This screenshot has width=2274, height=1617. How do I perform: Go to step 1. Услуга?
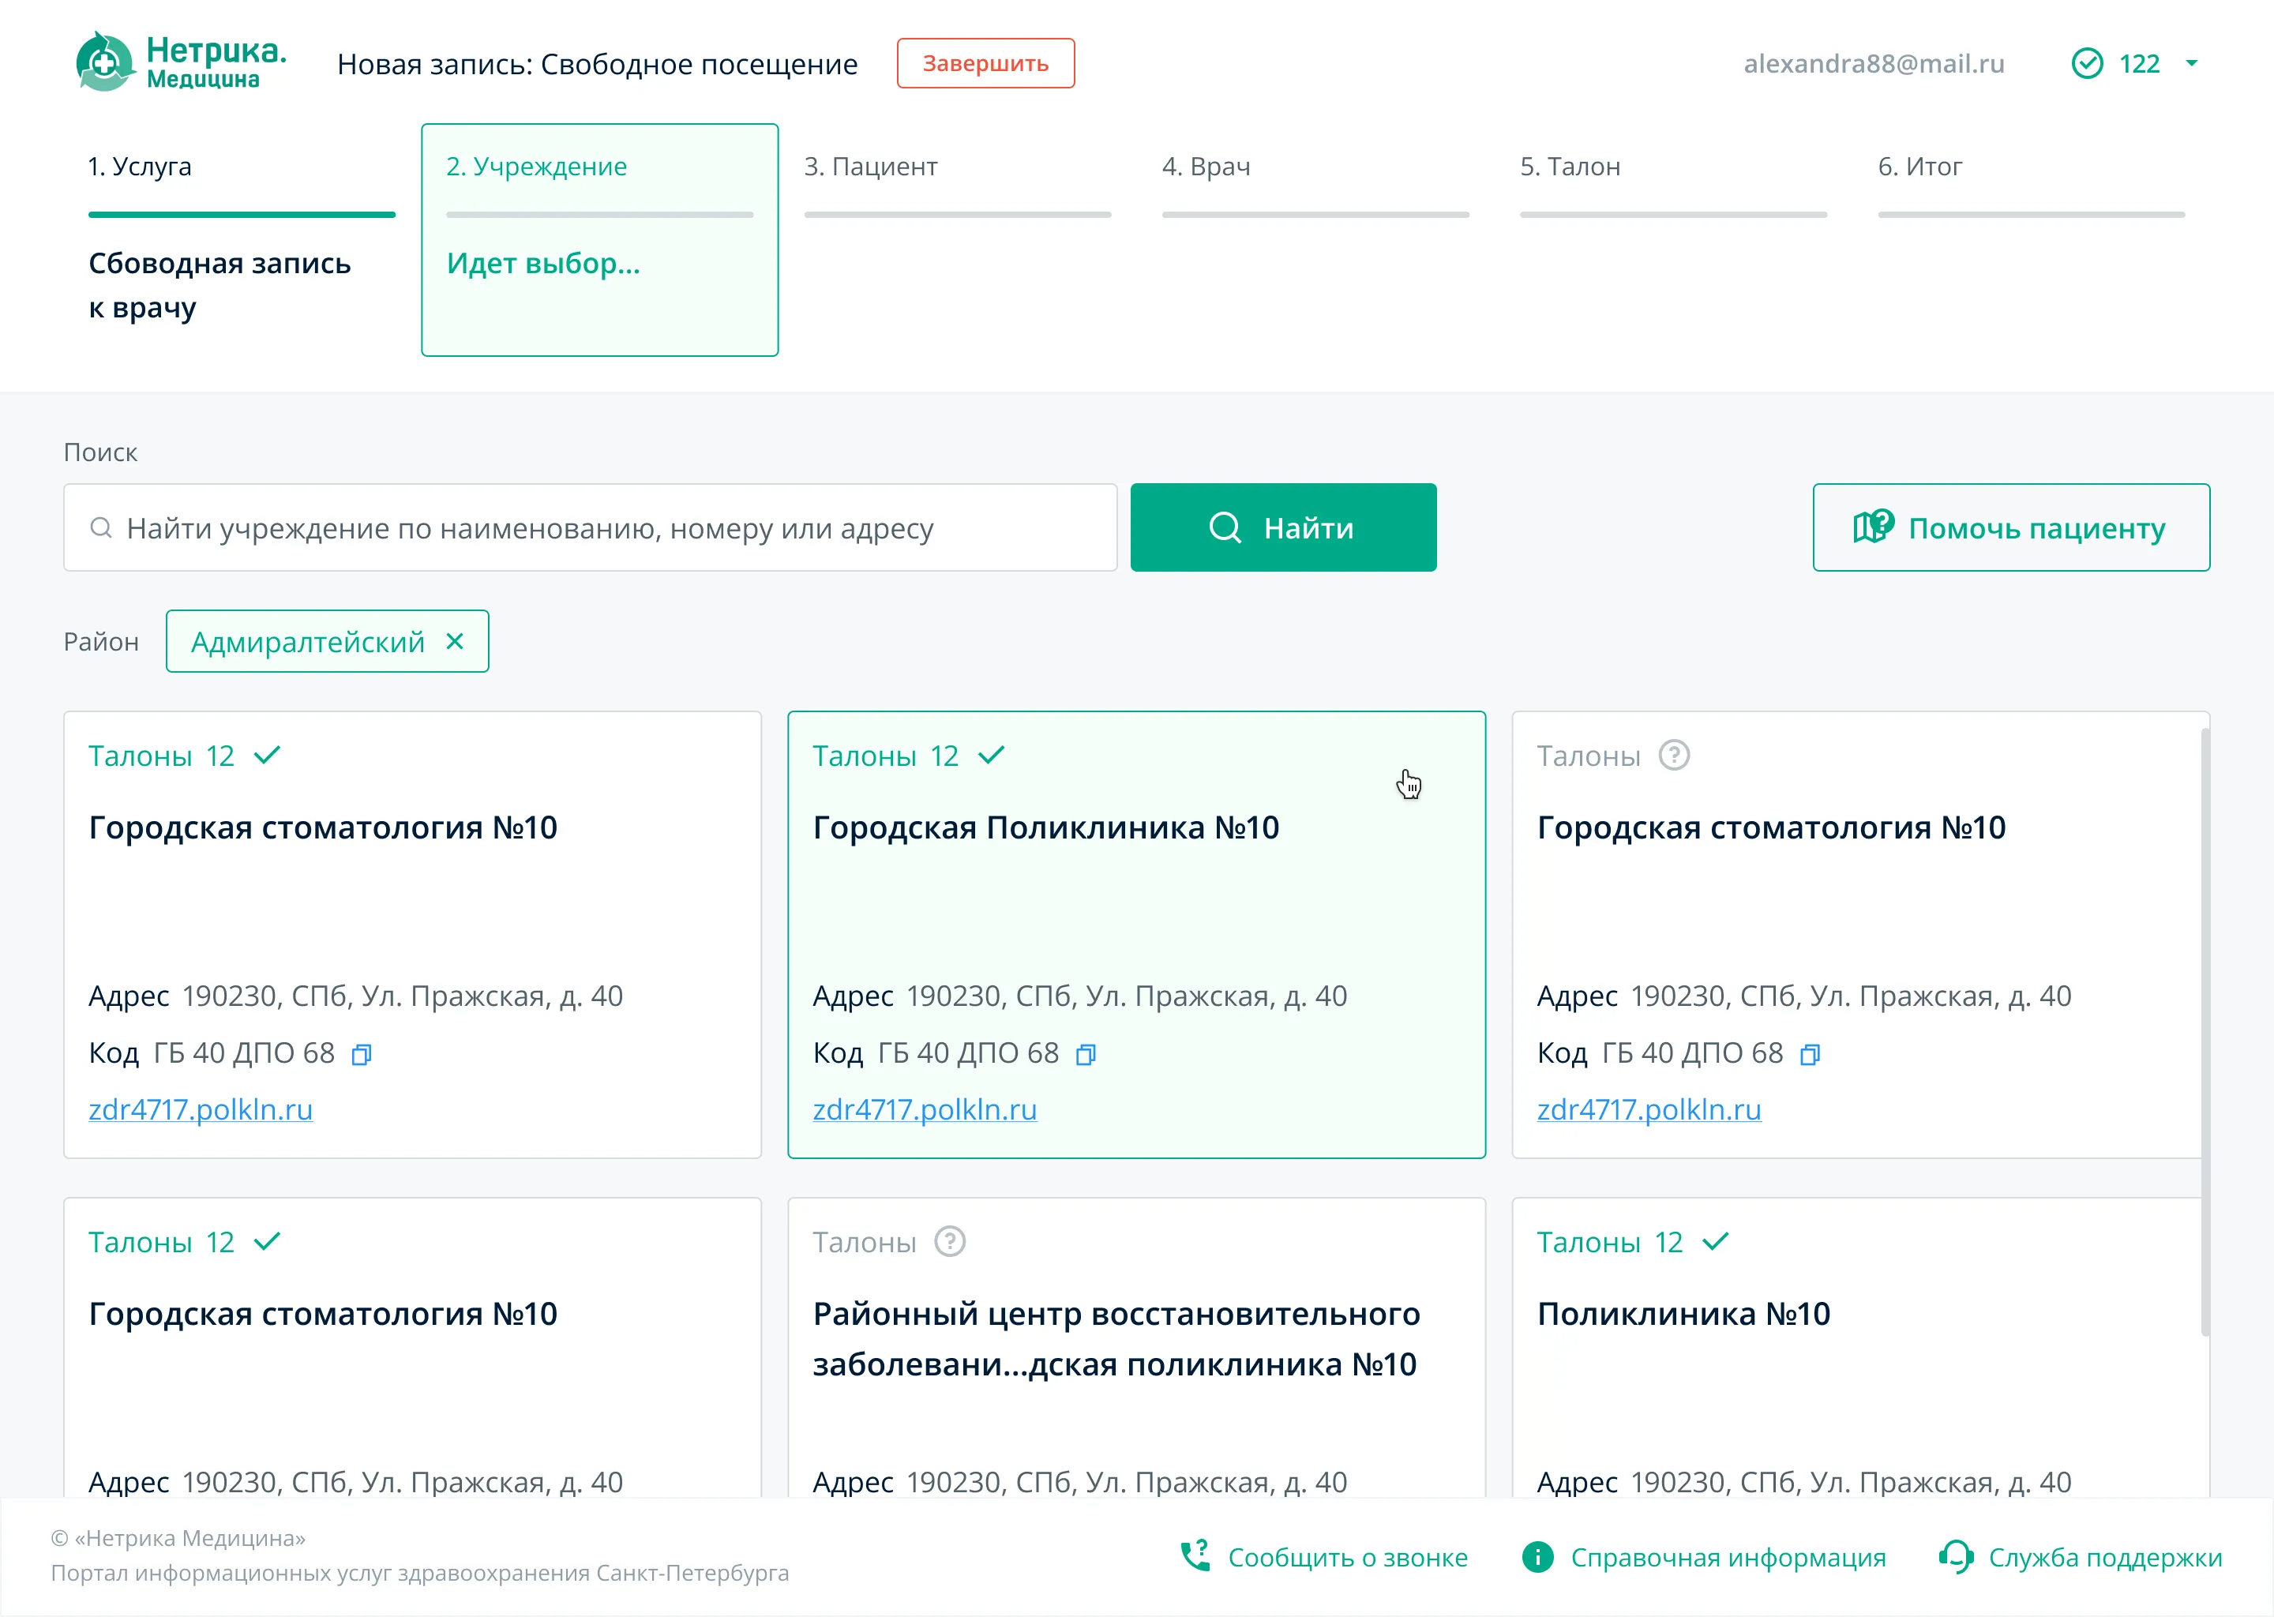click(x=140, y=167)
